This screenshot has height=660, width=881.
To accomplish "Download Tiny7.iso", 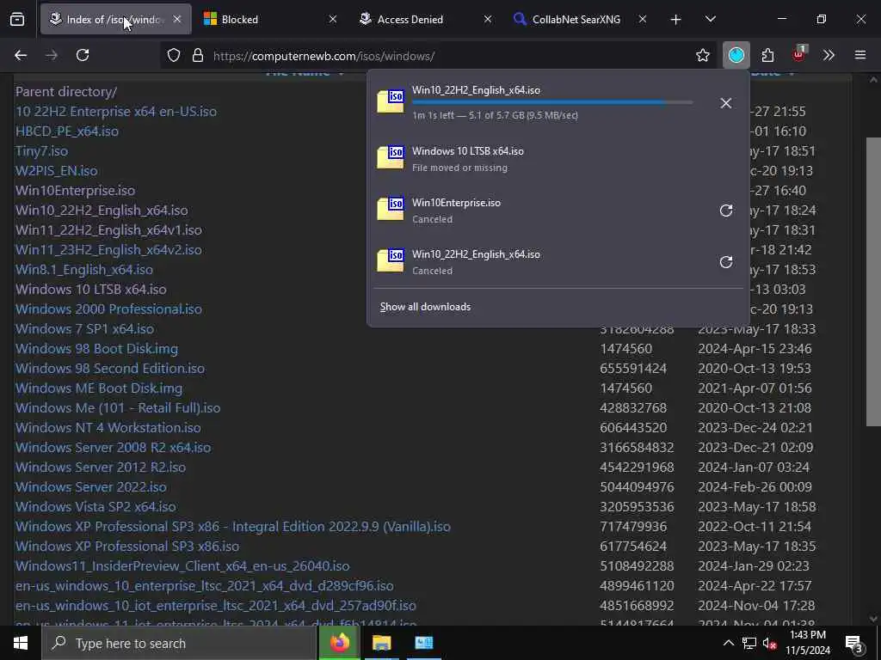I will pos(41,151).
